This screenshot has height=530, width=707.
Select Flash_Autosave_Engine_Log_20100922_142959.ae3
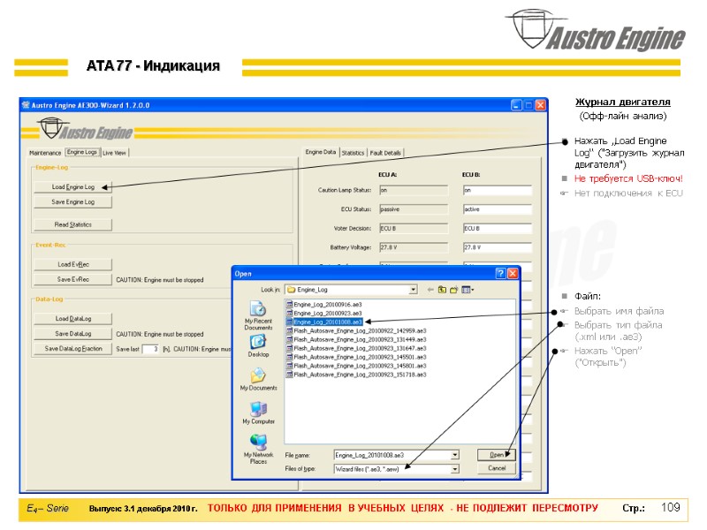[x=357, y=330]
